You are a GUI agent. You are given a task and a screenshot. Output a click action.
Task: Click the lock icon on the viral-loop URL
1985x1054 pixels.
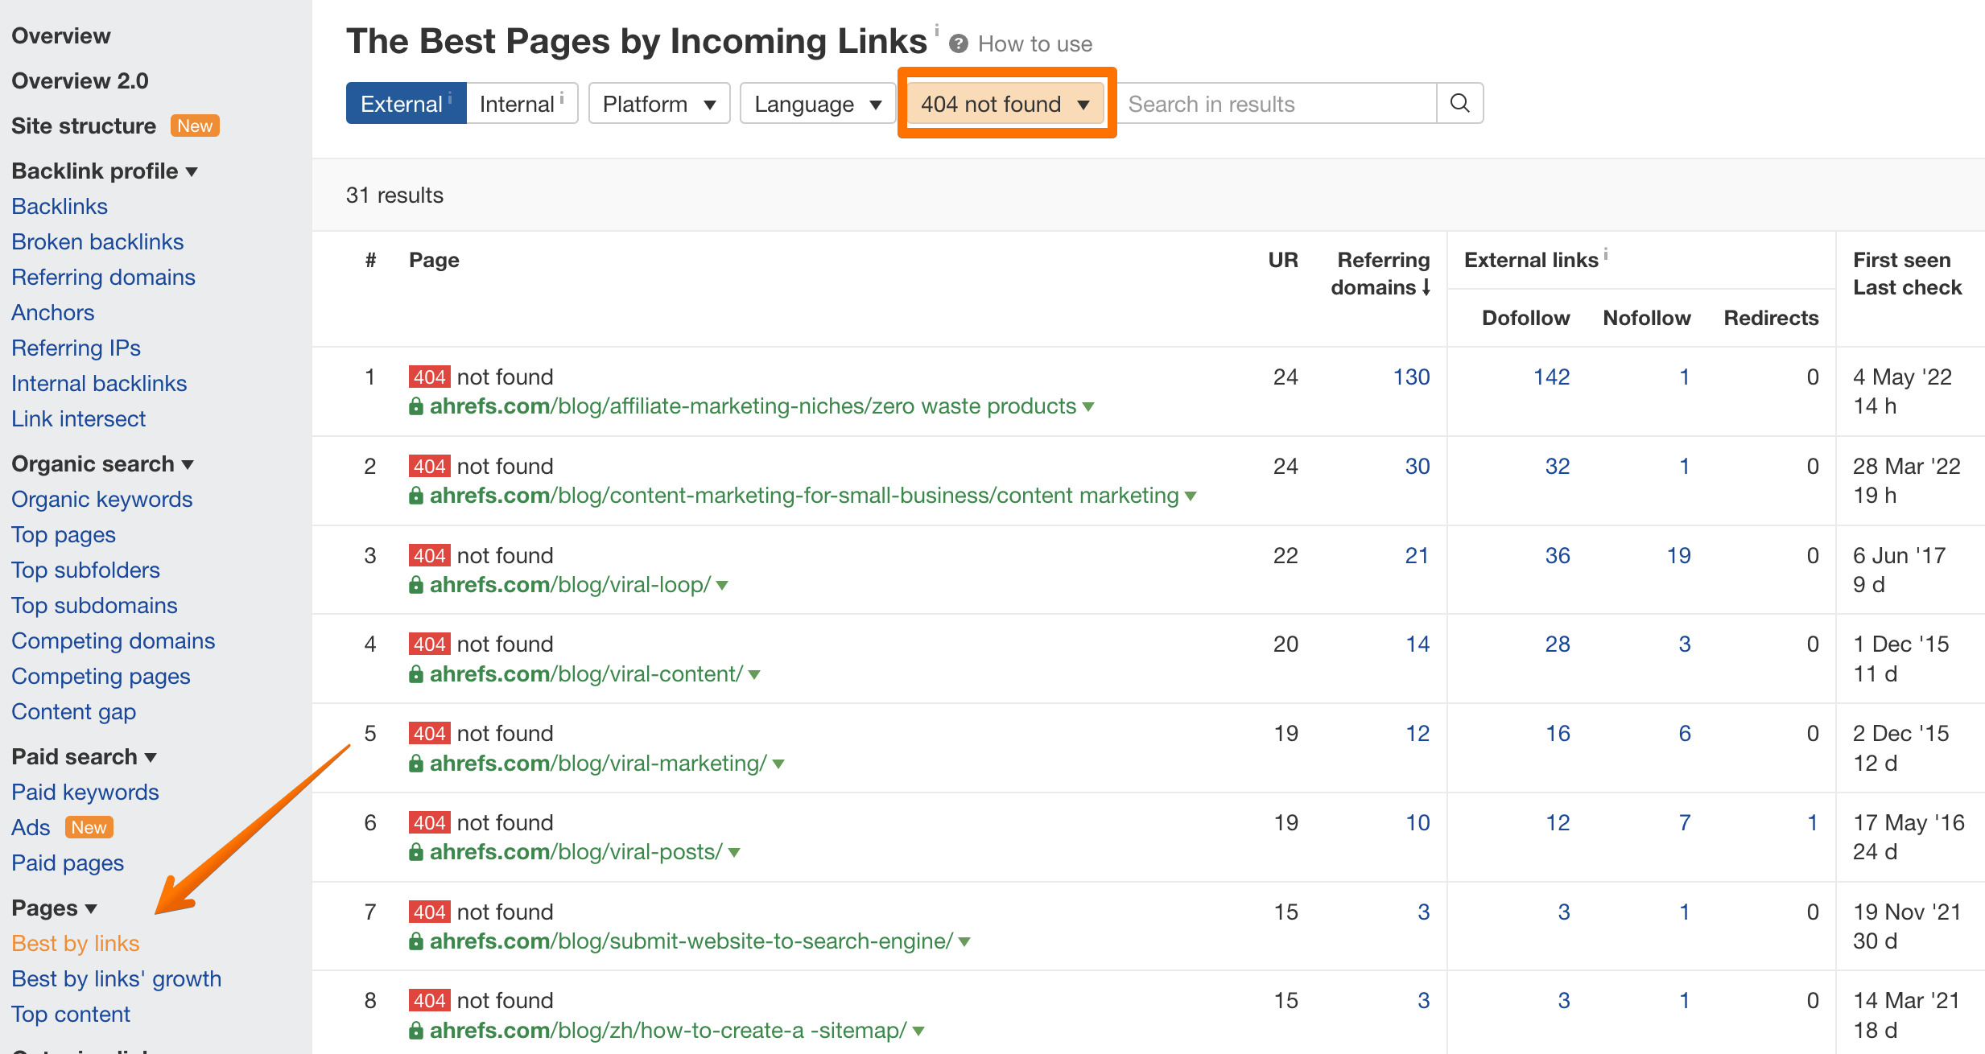[x=415, y=585]
